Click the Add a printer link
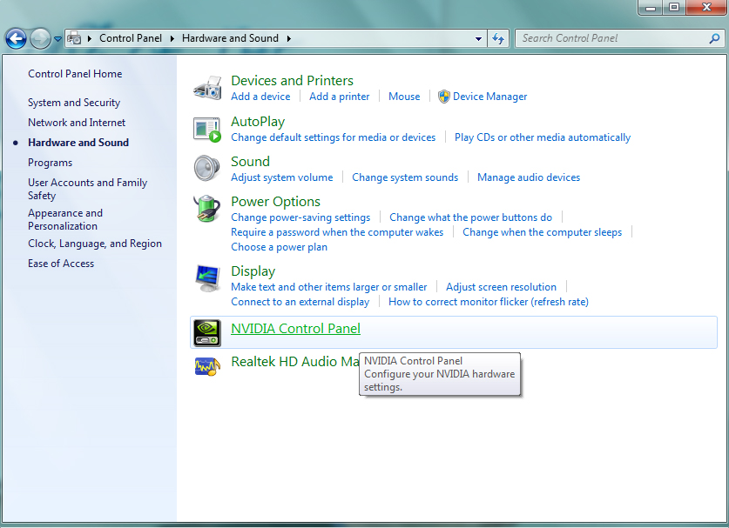 pyautogui.click(x=340, y=97)
